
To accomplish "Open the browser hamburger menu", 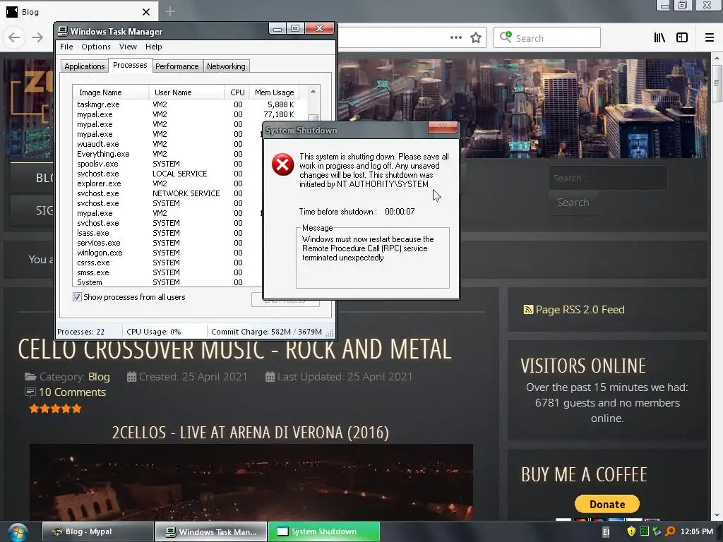I will pos(709,37).
